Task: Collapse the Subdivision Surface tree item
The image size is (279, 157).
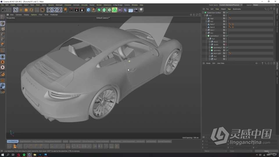Action: tap(203, 13)
